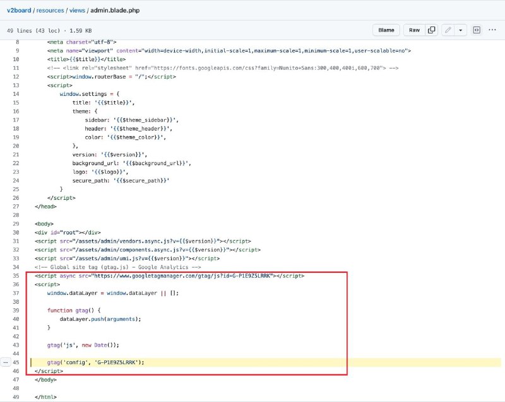The height and width of the screenshot is (402, 505).
Task: Click line number 45 in gutter
Action: coord(15,362)
